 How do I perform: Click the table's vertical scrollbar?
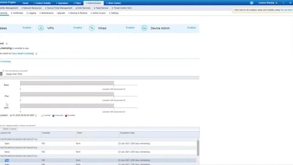click(198, 148)
